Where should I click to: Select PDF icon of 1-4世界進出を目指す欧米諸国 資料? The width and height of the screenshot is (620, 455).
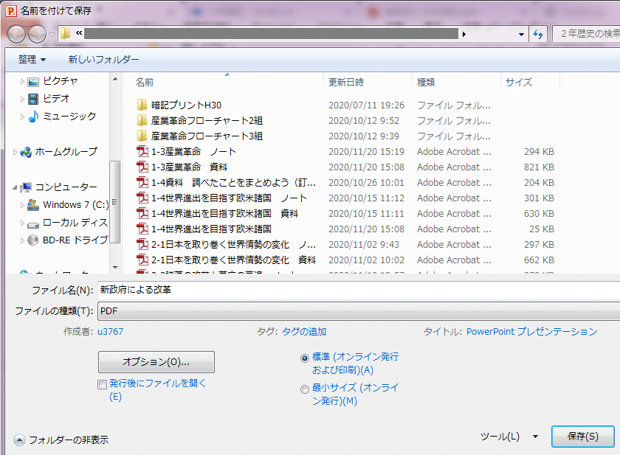[x=142, y=213]
